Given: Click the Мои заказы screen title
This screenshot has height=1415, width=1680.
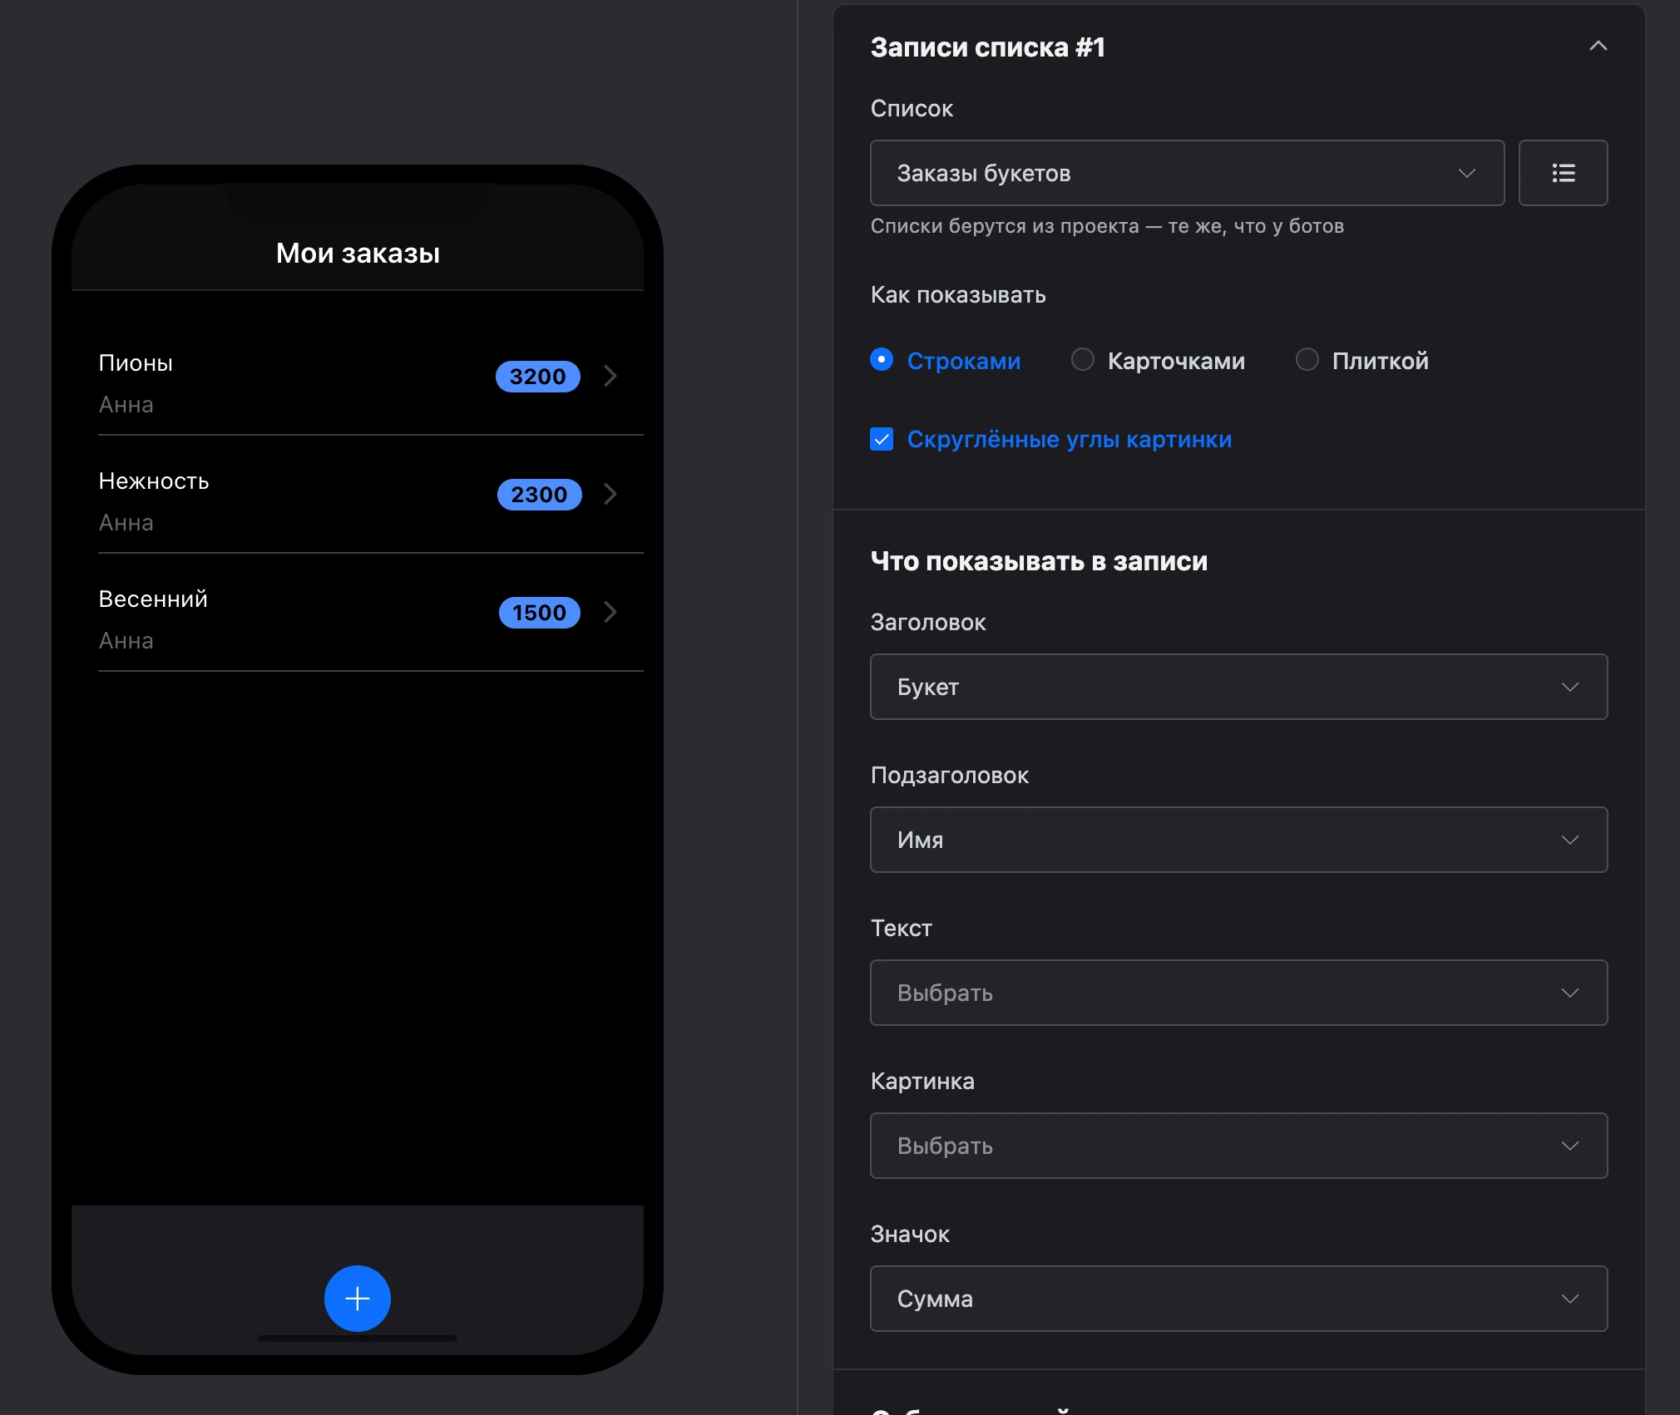Looking at the screenshot, I should point(358,253).
